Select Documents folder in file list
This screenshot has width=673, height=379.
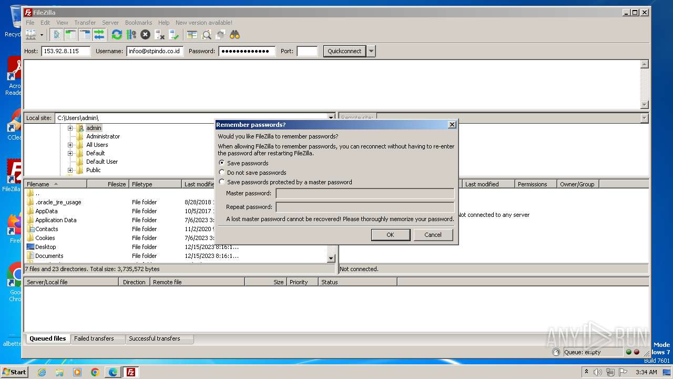point(49,256)
